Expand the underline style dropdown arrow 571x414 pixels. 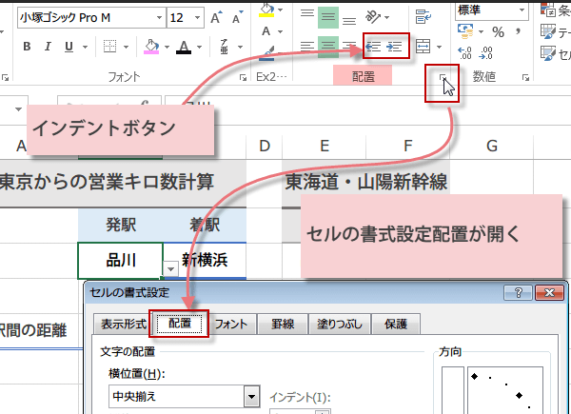coord(85,47)
